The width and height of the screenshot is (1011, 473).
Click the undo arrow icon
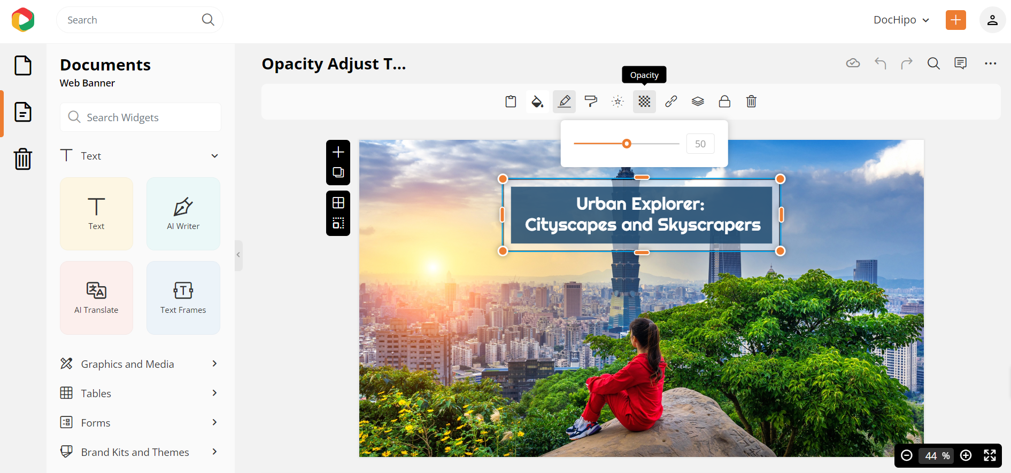tap(880, 64)
